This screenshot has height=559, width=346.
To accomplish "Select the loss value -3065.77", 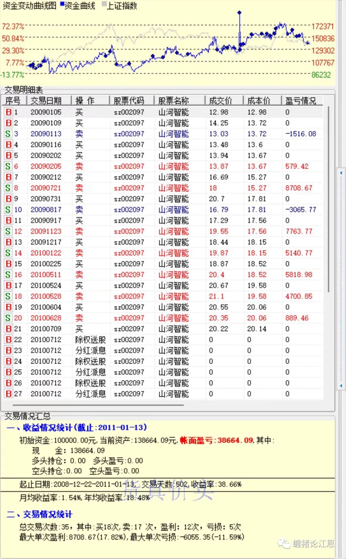I will tap(301, 210).
